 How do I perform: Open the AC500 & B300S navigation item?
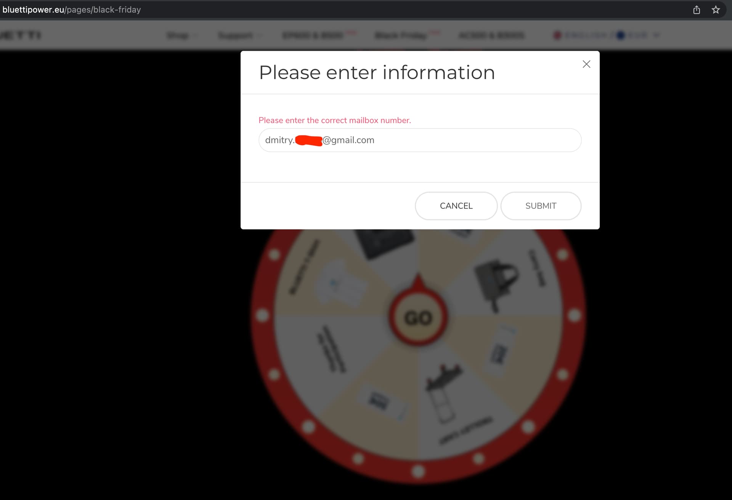pyautogui.click(x=491, y=35)
